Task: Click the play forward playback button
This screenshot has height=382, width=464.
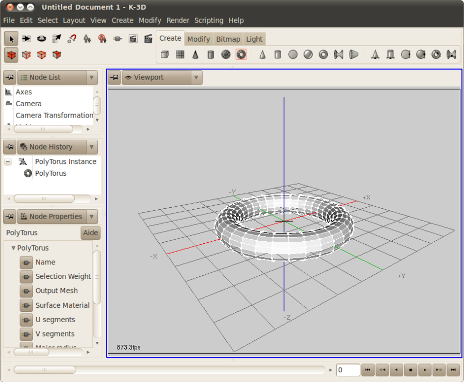Action: 425,370
